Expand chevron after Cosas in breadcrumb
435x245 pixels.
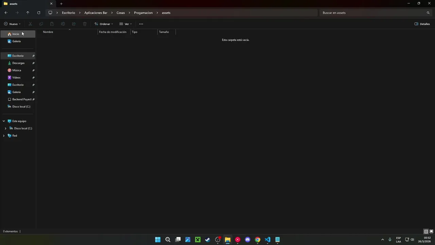(x=129, y=13)
